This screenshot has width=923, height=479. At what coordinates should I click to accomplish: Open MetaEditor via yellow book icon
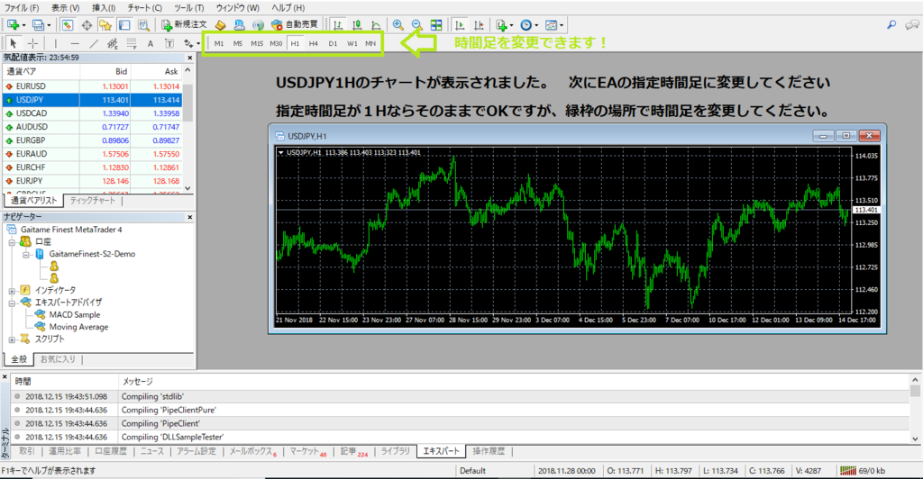pos(220,24)
